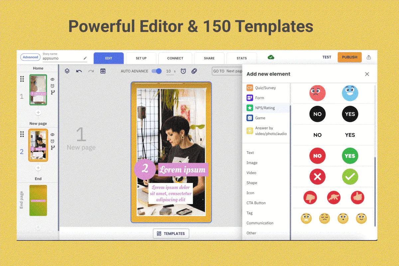Image resolution: width=399 pixels, height=266 pixels.
Task: Click the redo arrow icon
Action: click(x=91, y=71)
